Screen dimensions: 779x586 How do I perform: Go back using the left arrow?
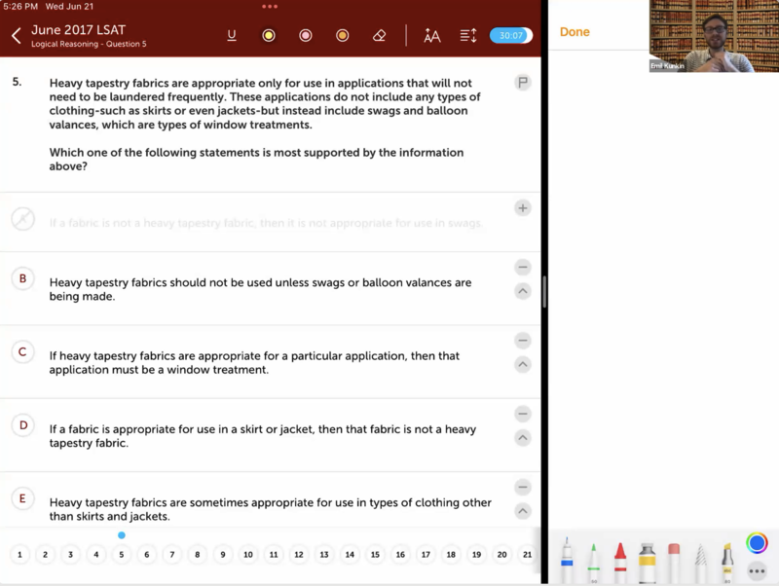click(x=17, y=36)
